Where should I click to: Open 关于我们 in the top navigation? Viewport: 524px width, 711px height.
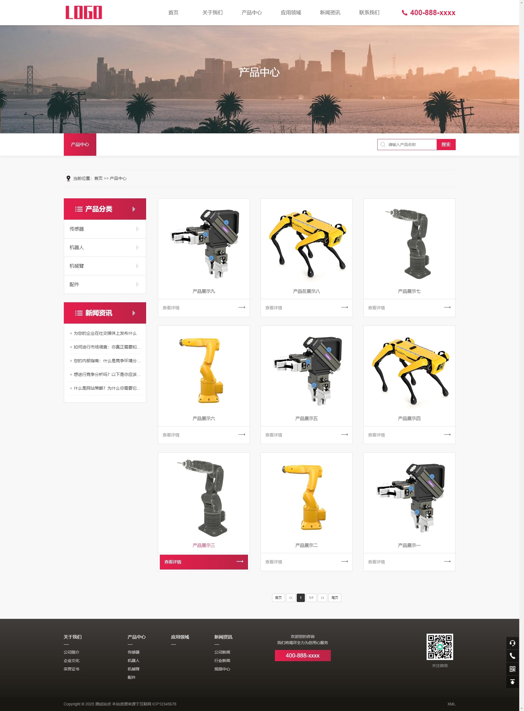pos(212,13)
